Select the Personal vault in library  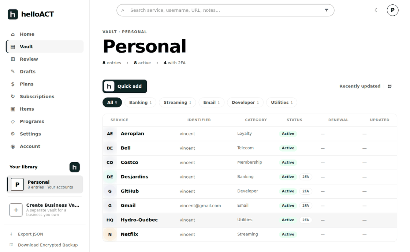(x=45, y=184)
